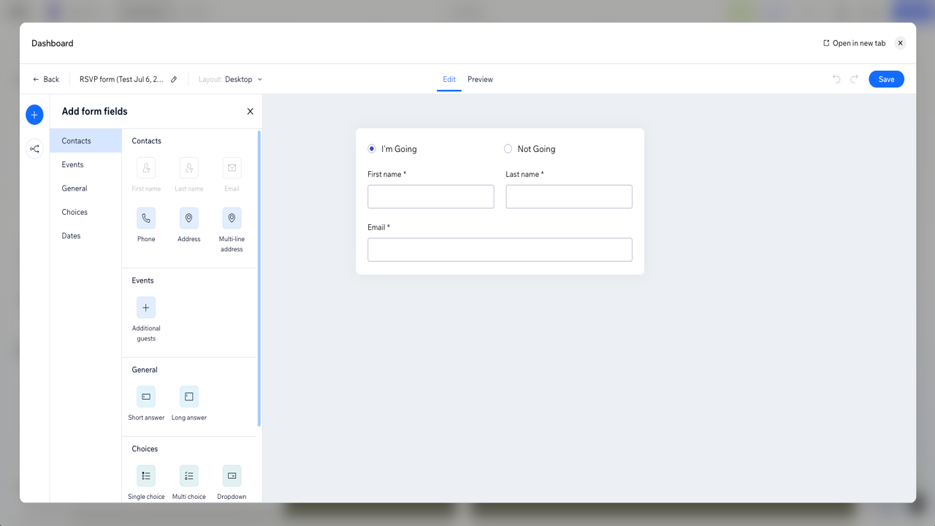Go Back from the form editor
Screen dimensions: 935x526
[46, 79]
